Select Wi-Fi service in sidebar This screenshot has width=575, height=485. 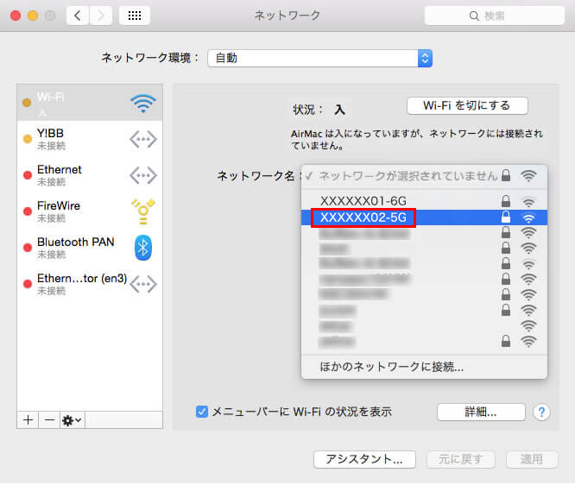pyautogui.click(x=90, y=103)
